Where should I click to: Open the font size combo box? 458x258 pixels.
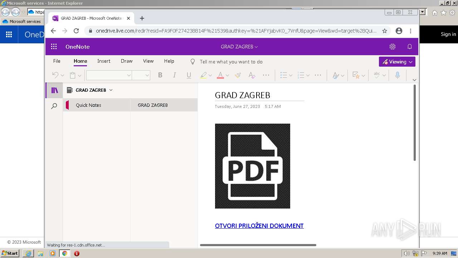(141, 75)
